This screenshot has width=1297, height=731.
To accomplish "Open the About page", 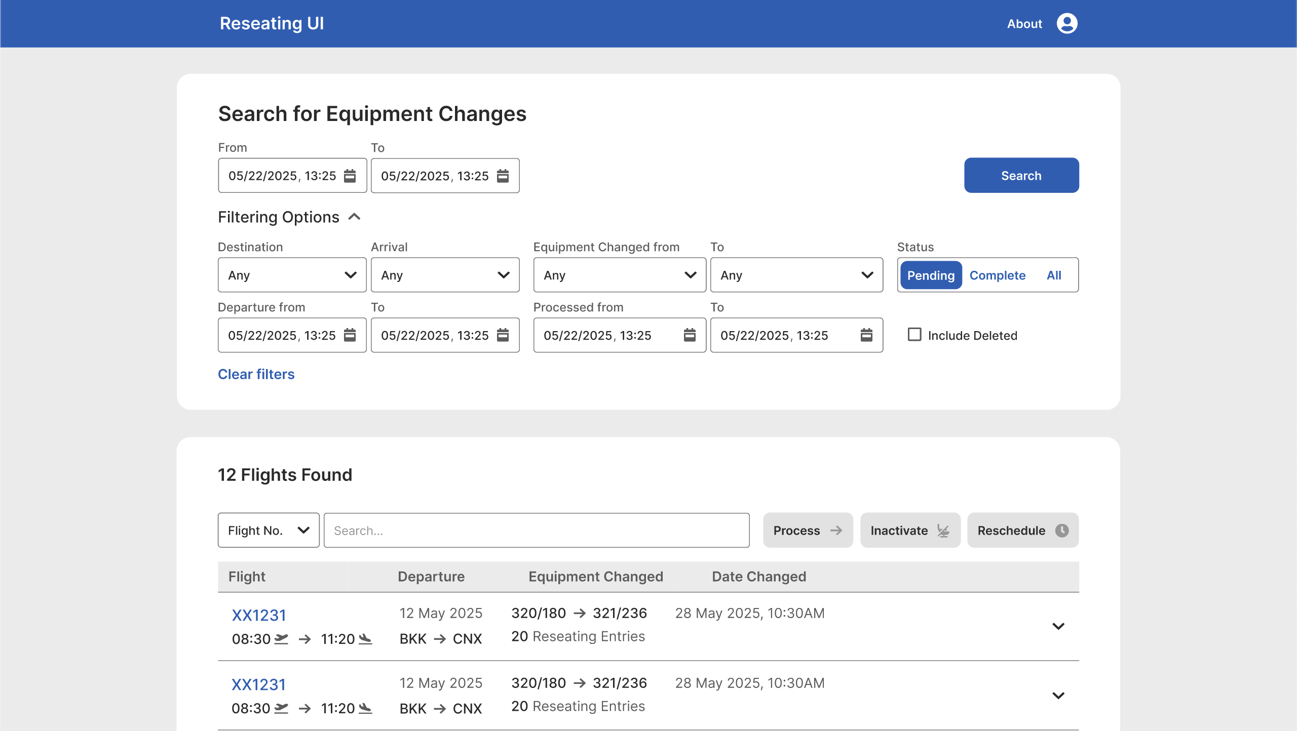I will [1024, 24].
